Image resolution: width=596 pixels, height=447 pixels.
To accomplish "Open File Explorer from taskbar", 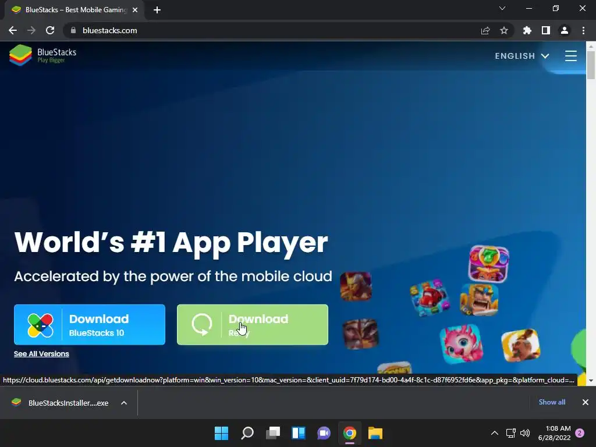I will (x=375, y=433).
